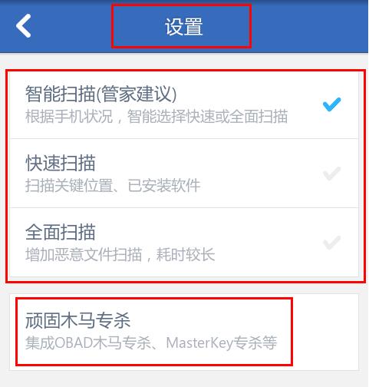
Task: Select 快速扫描 scan mode
Action: pyautogui.click(x=184, y=174)
